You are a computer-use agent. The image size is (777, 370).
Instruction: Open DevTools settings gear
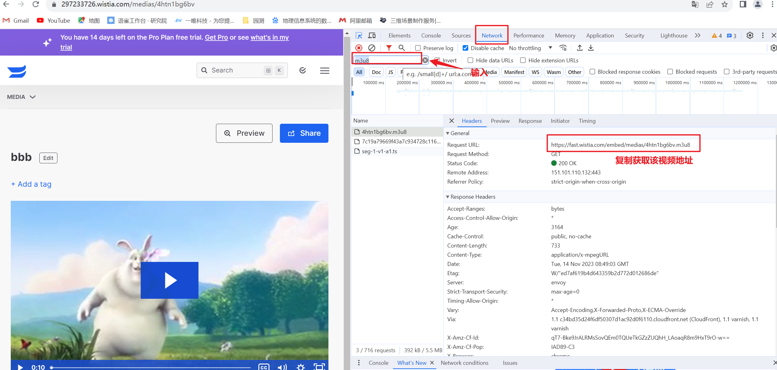pos(750,36)
